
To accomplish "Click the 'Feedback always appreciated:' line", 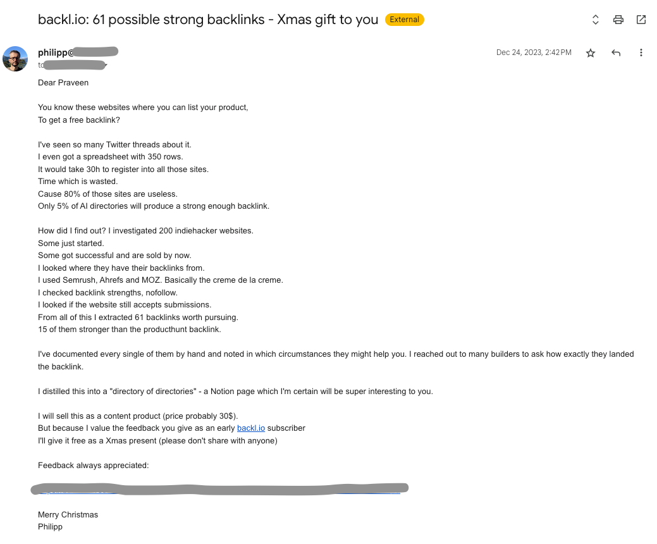I will coord(93,466).
